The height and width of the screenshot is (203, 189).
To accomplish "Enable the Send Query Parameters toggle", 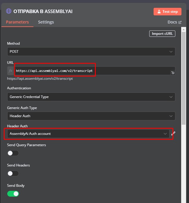I will pos(13,153).
